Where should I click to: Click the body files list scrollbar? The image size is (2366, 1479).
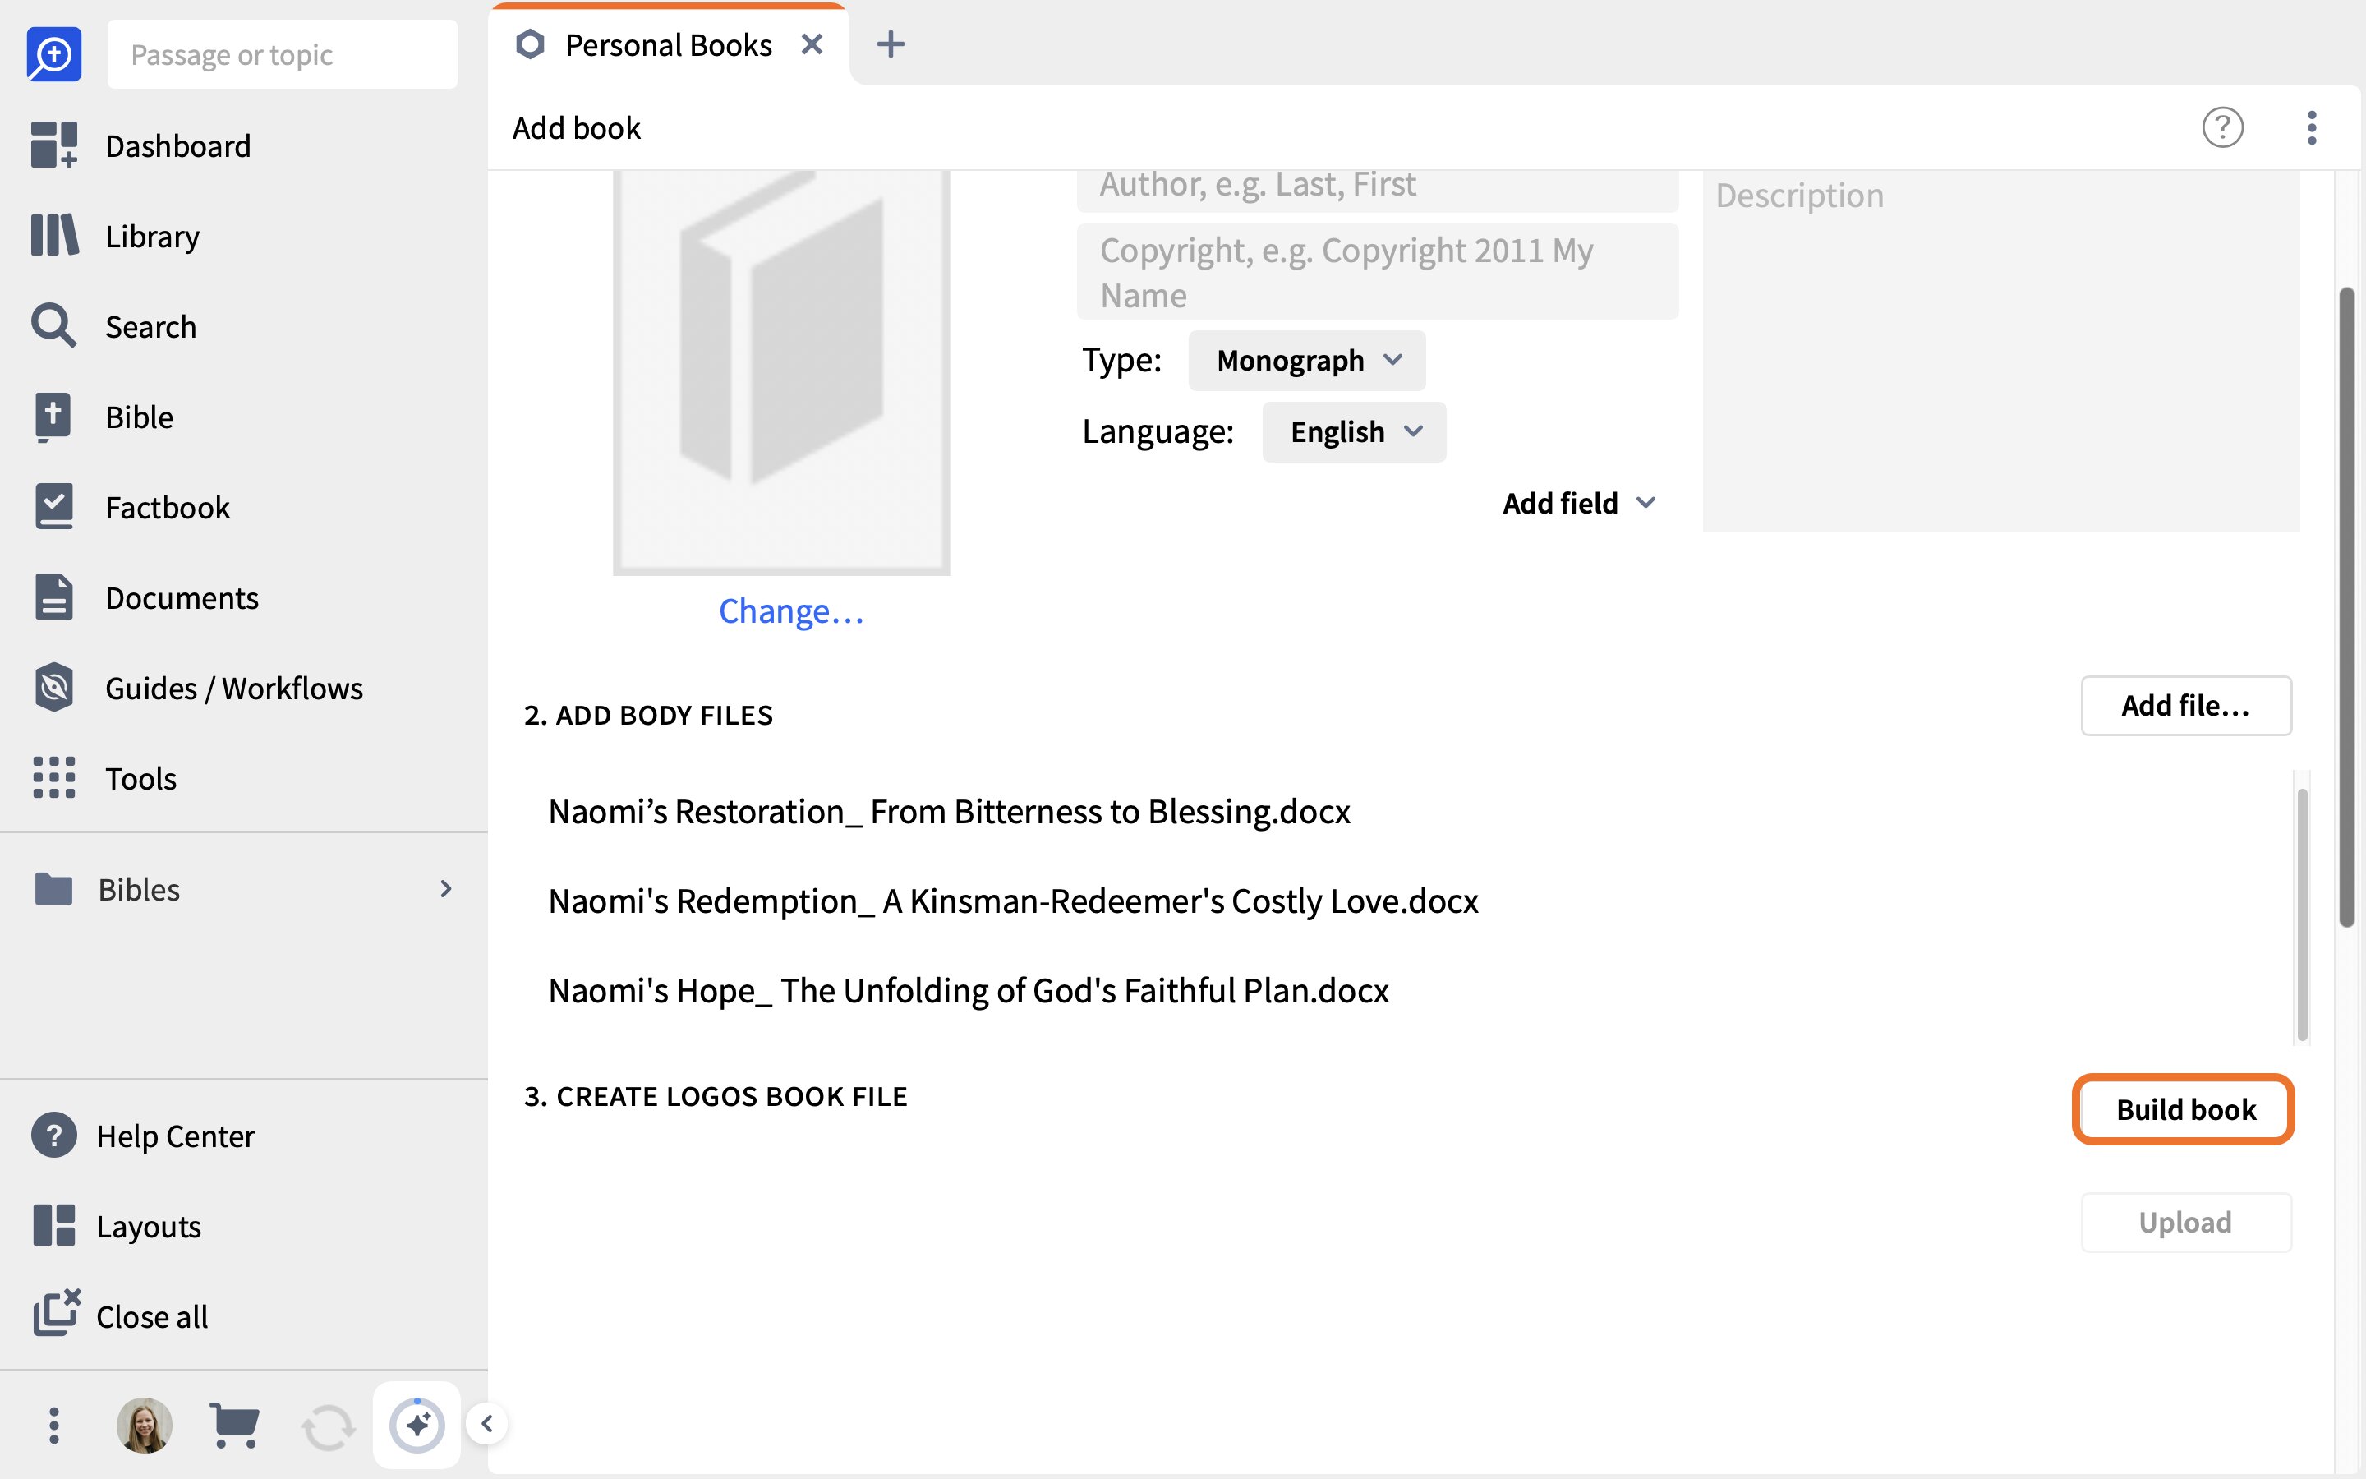click(2303, 915)
